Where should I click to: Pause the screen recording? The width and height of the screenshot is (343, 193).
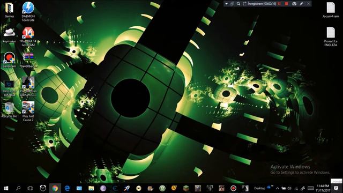279,4
